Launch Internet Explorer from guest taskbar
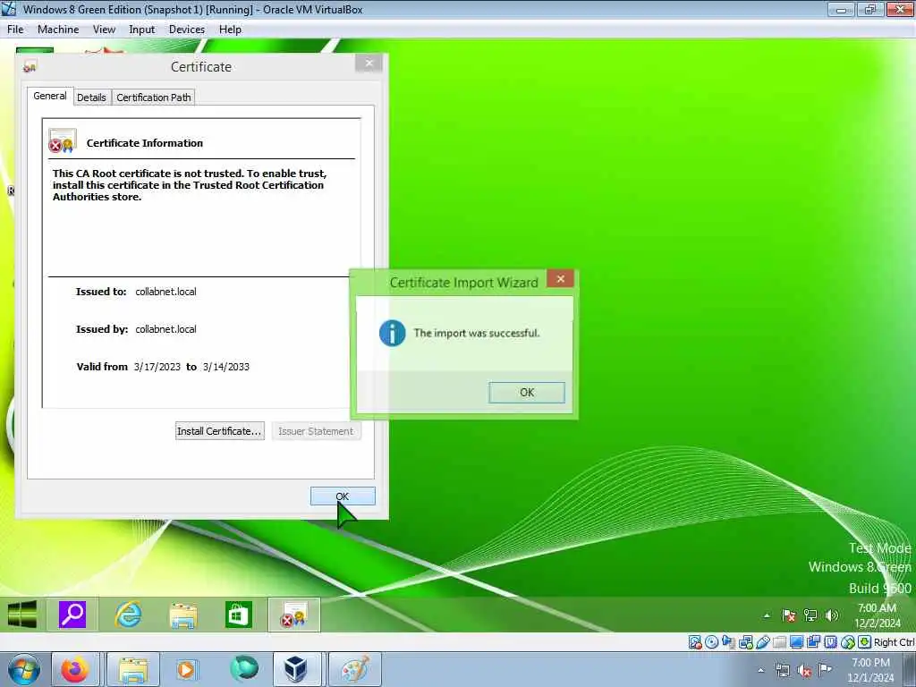This screenshot has height=687, width=916. coord(128,615)
